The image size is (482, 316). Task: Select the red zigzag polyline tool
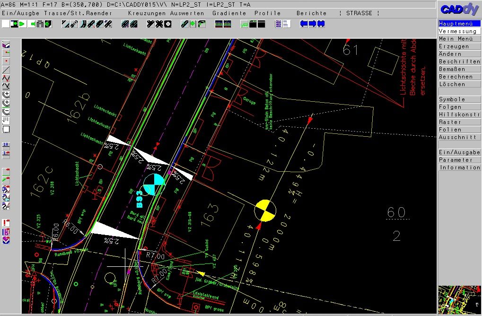[x=6, y=78]
